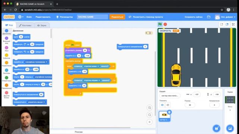Edit the sprite name field
This screenshot has width=239, height=134.
click(x=170, y=96)
